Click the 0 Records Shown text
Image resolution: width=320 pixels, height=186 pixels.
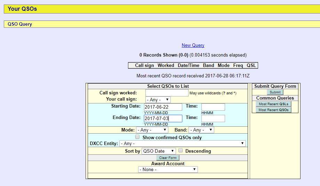(164, 55)
